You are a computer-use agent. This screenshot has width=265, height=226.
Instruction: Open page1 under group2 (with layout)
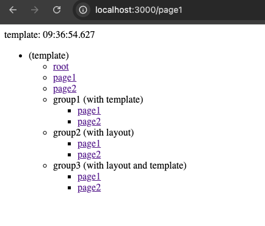pyautogui.click(x=89, y=144)
